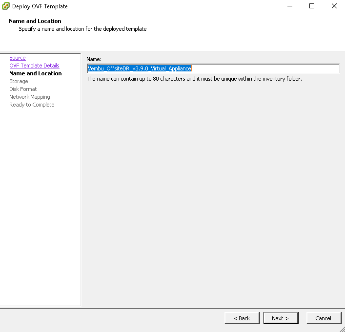Screen dimensions: 345x332
Task: Click 'Specify a name and location' subtitle
Action: pos(82,29)
